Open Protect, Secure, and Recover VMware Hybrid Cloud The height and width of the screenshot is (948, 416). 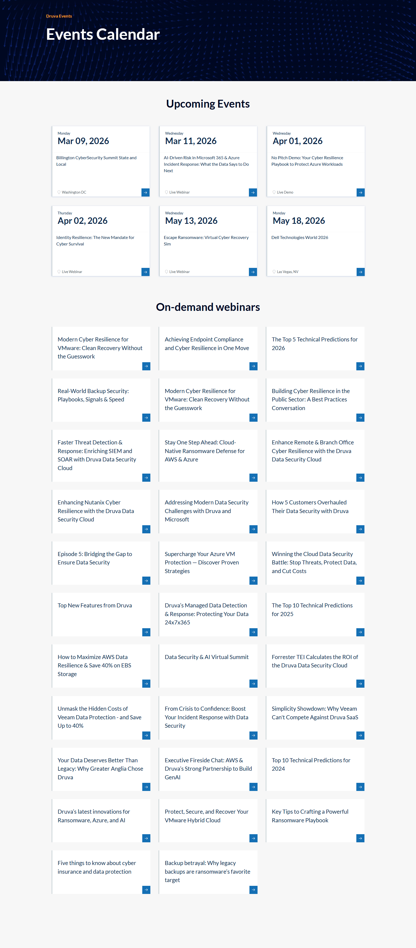pos(207,816)
